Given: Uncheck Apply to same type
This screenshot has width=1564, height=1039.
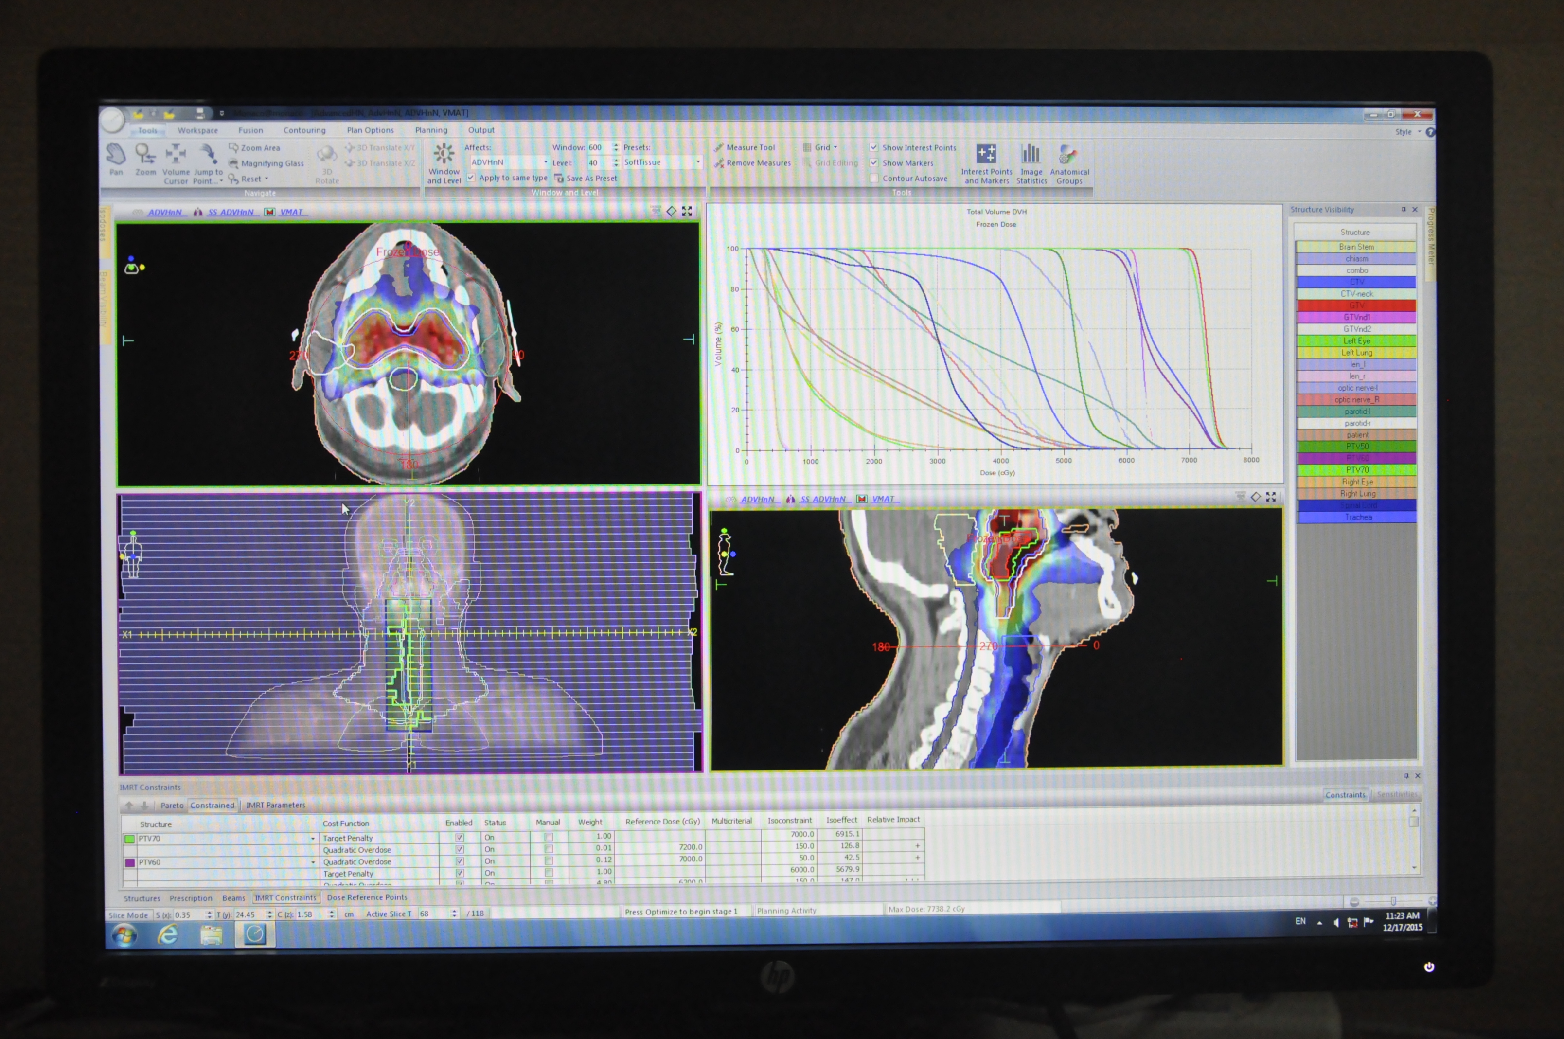Looking at the screenshot, I should [471, 178].
